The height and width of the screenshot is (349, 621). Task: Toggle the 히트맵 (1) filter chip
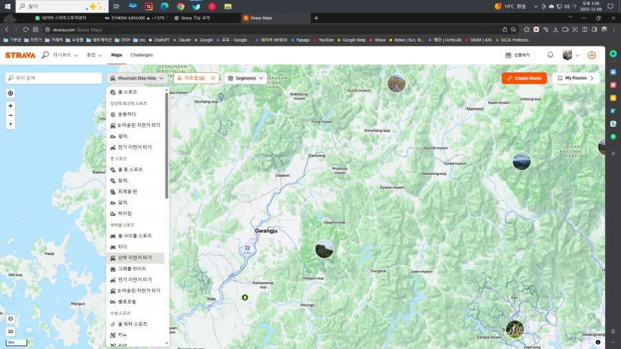point(196,78)
